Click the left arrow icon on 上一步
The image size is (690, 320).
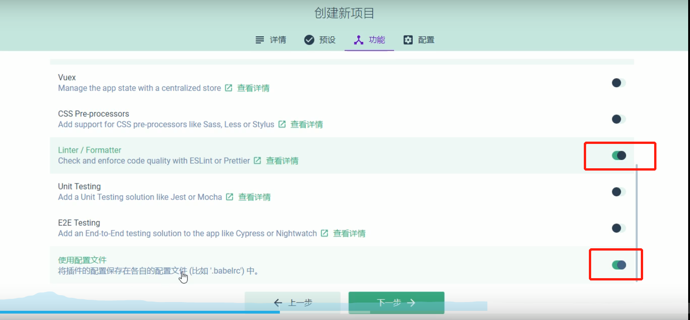tap(278, 303)
